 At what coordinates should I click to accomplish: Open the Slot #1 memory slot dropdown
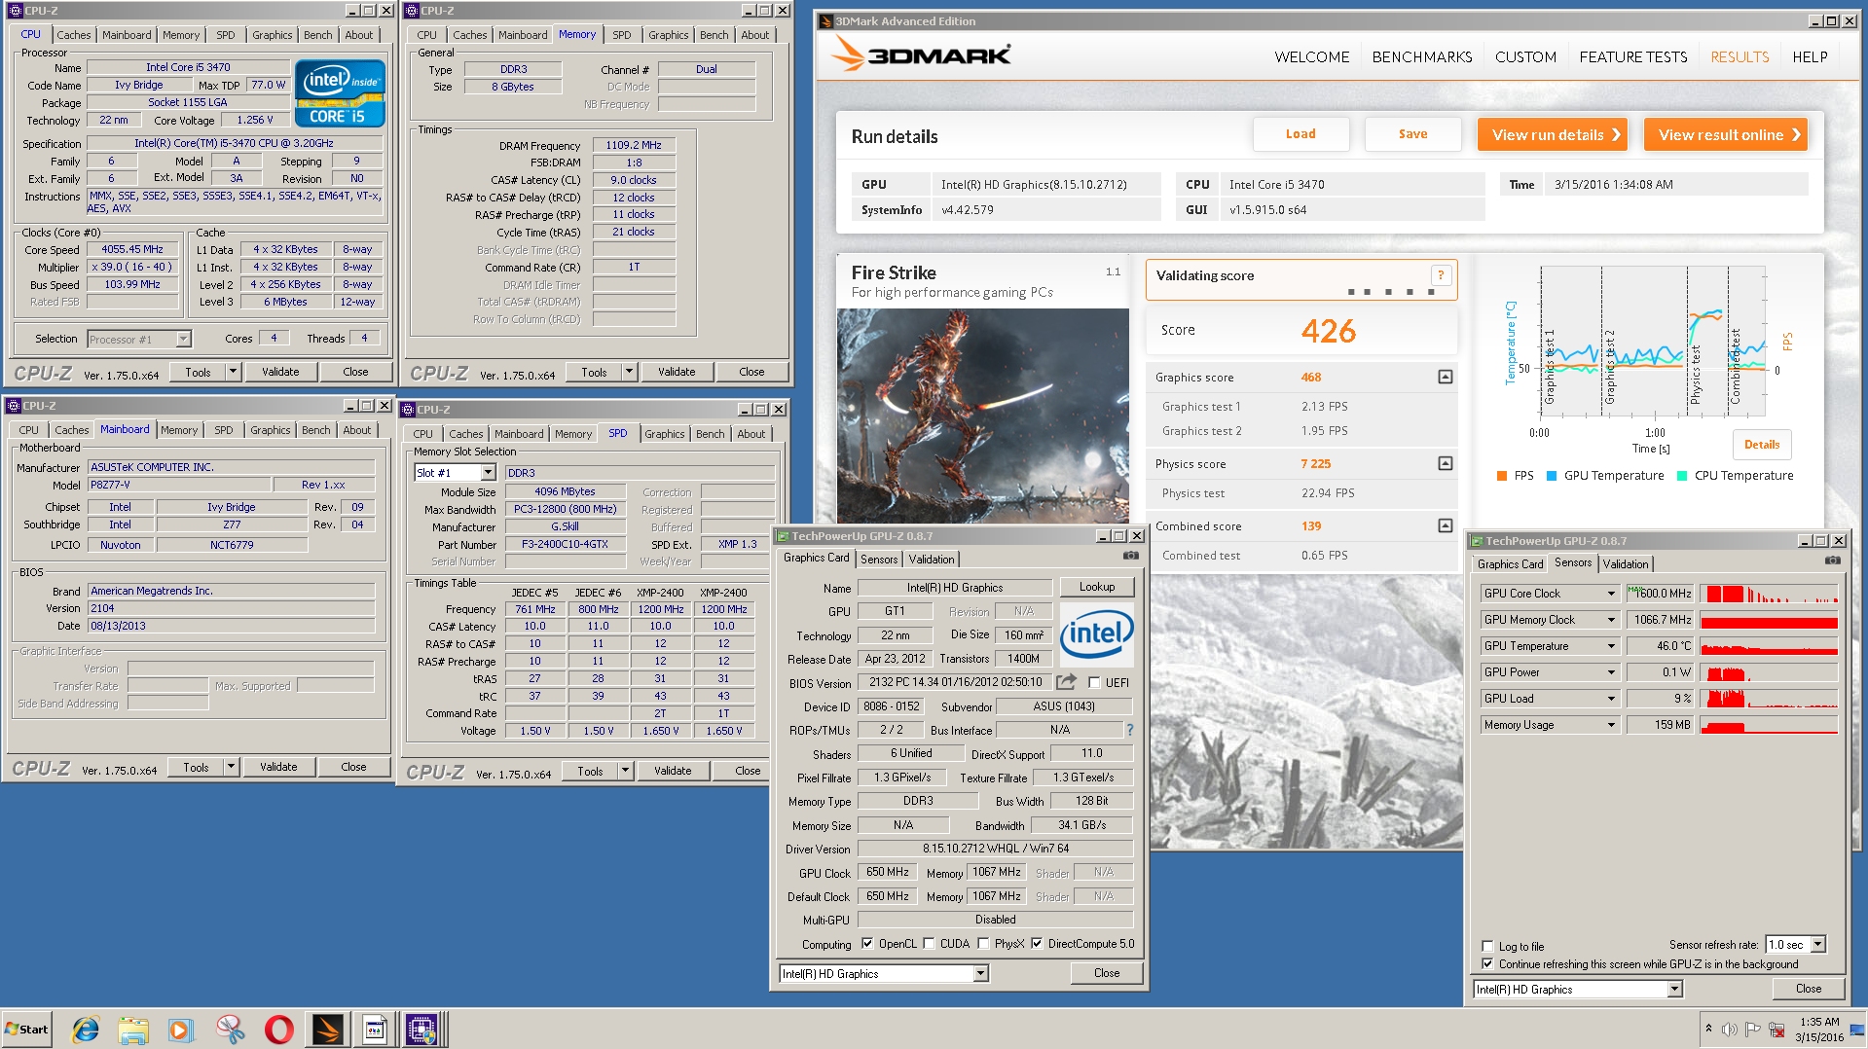pyautogui.click(x=488, y=473)
